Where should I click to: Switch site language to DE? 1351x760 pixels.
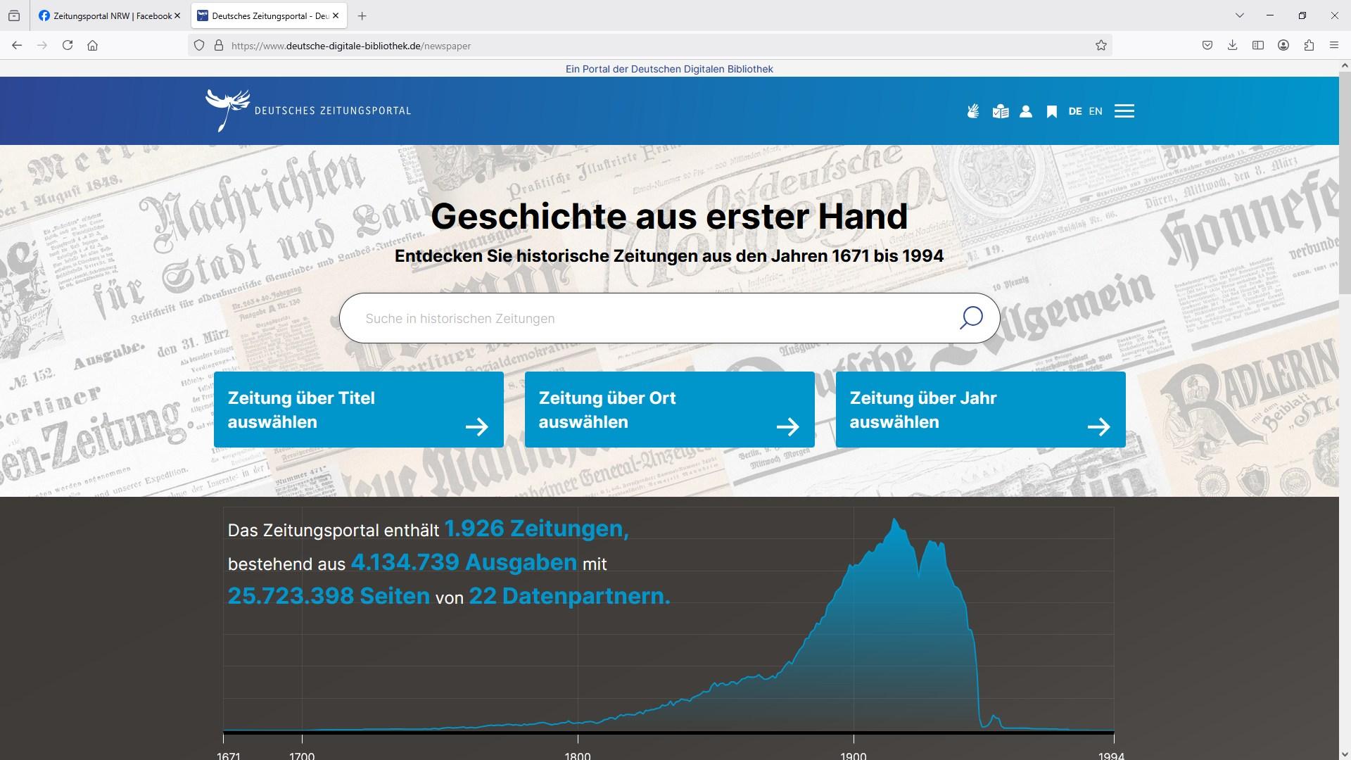click(x=1074, y=111)
